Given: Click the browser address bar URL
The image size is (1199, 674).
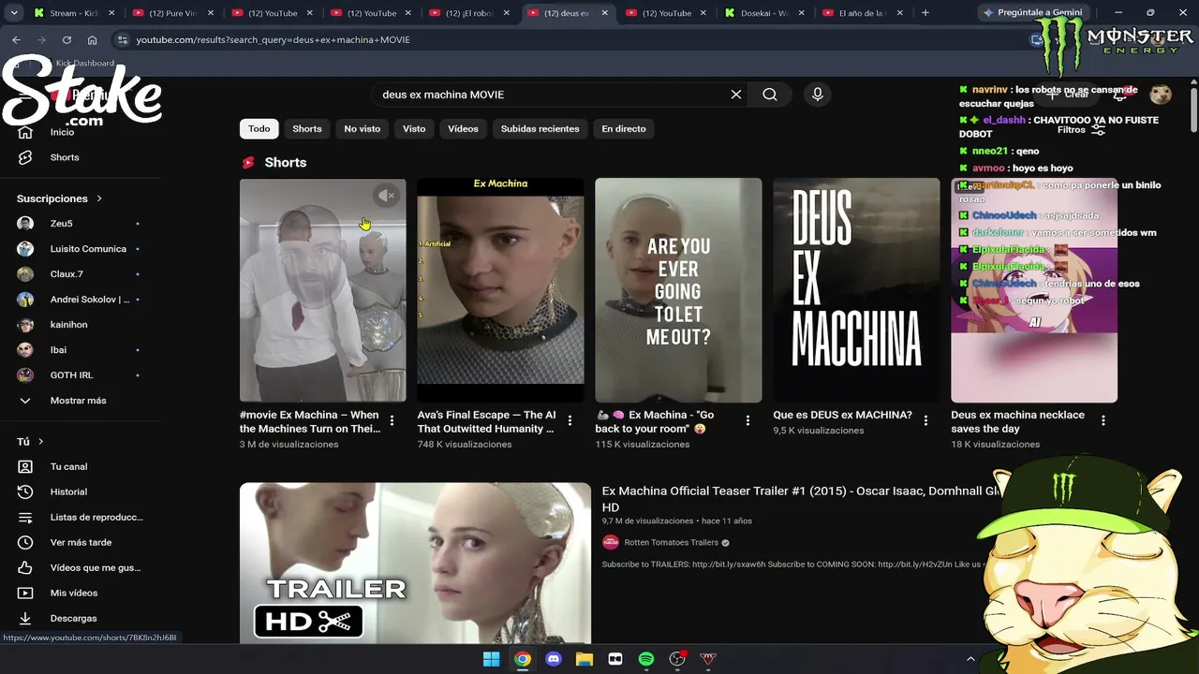Looking at the screenshot, I should [273, 40].
